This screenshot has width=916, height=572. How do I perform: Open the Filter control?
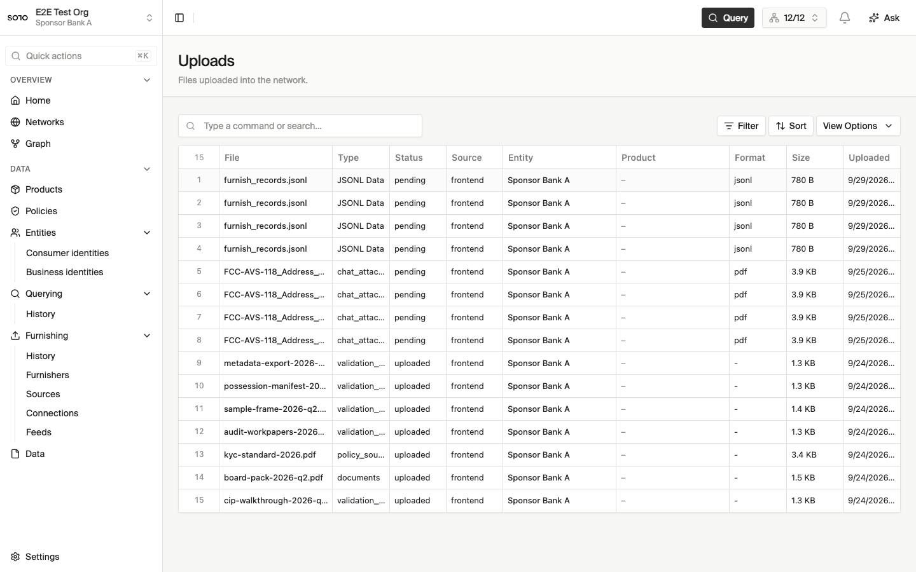click(x=741, y=126)
